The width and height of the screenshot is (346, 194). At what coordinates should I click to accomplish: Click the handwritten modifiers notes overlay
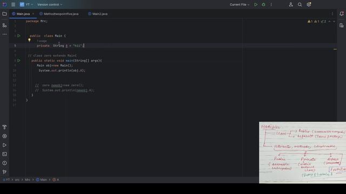(x=303, y=153)
